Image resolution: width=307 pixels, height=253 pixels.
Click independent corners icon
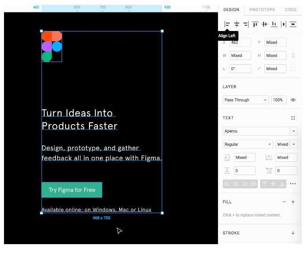click(x=293, y=69)
